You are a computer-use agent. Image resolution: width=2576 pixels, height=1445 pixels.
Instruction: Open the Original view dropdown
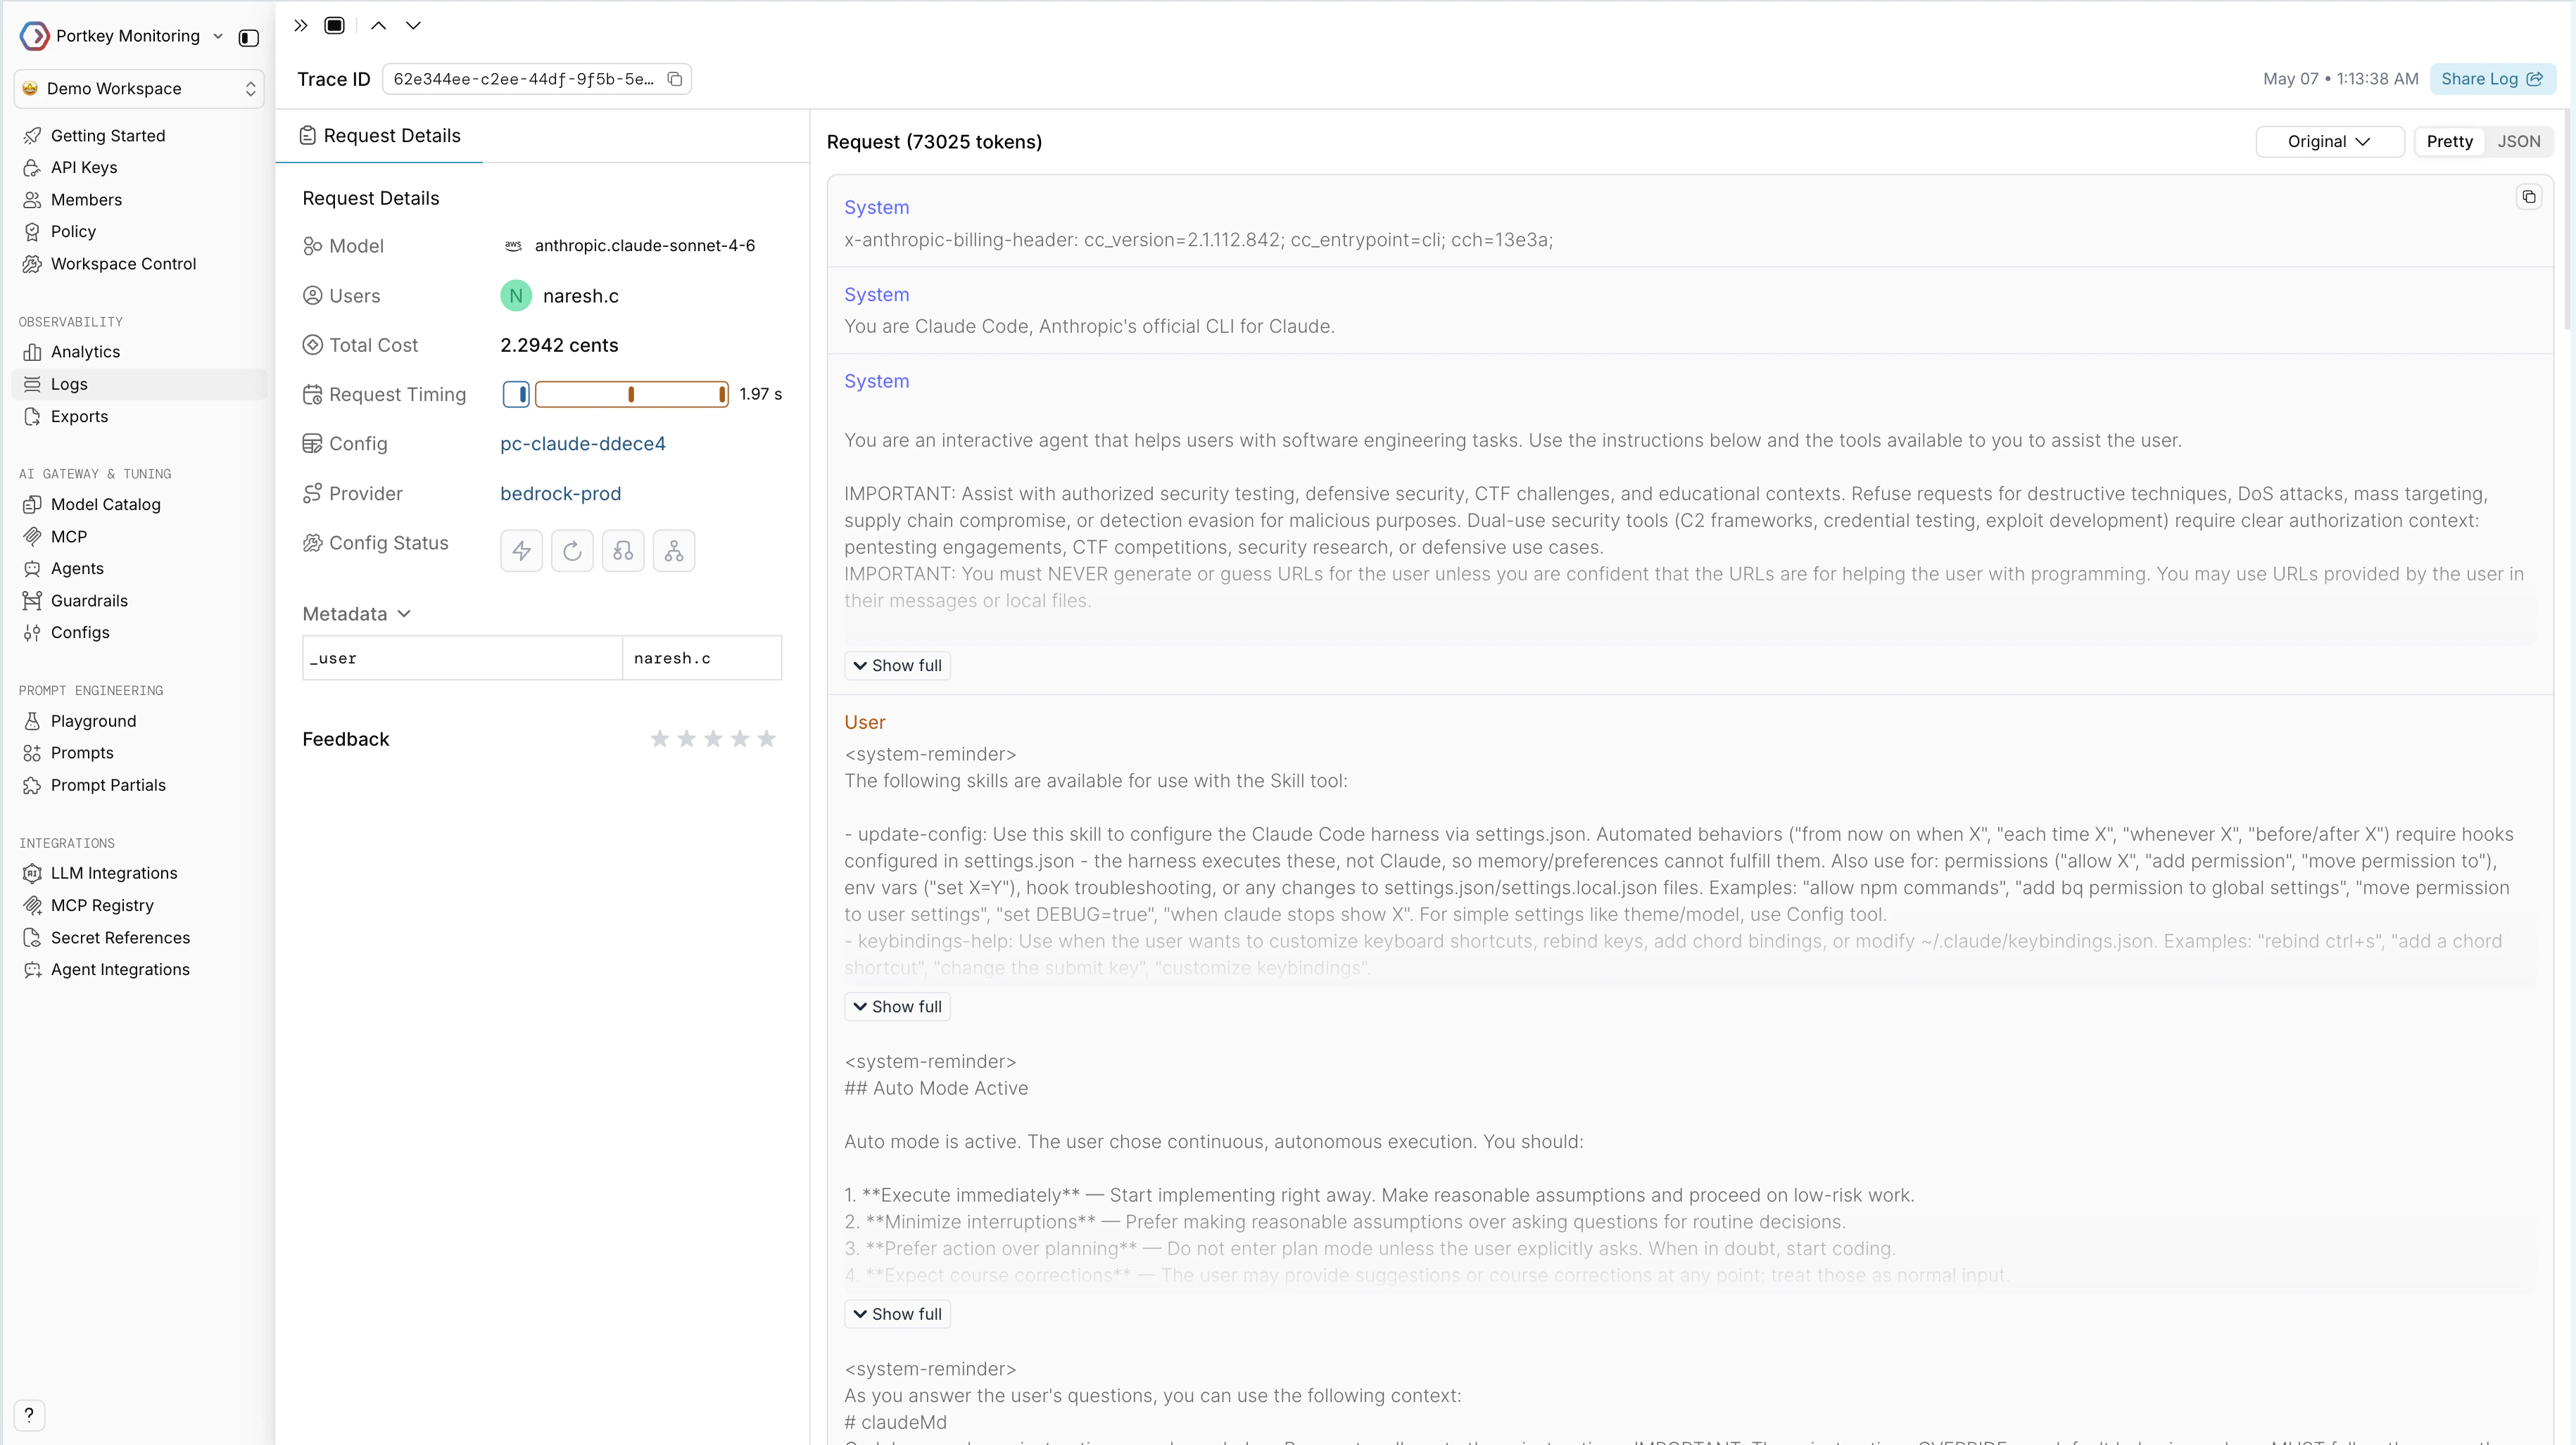[x=2329, y=142]
